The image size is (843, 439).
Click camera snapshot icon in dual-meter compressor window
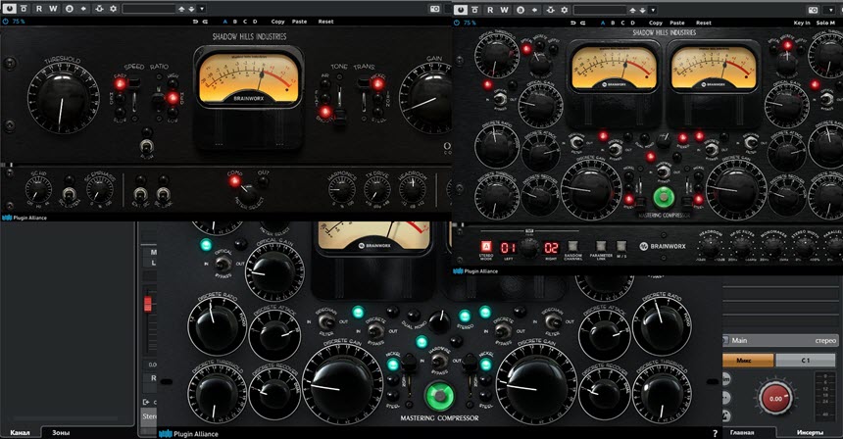[814, 9]
